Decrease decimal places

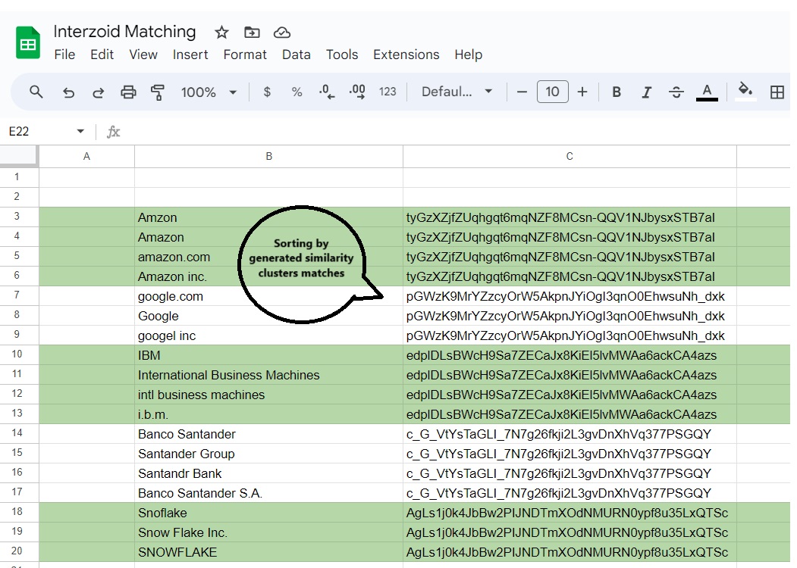[326, 92]
